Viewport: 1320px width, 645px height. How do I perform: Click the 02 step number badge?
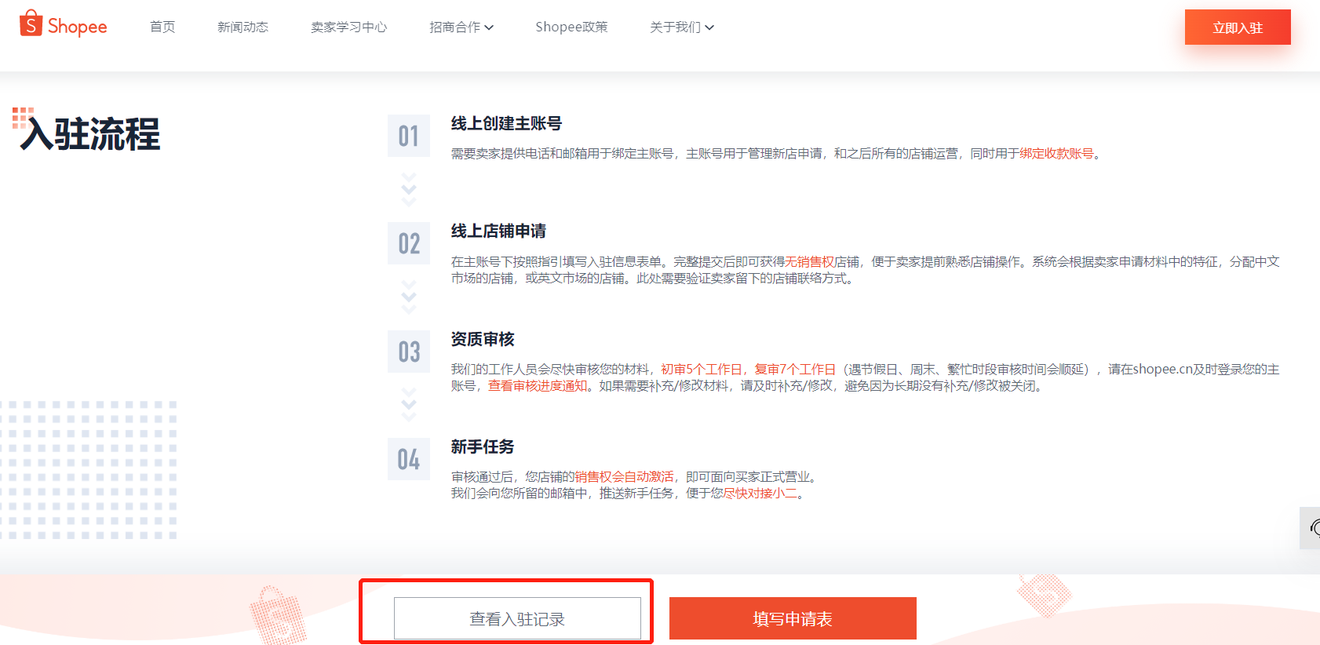click(x=408, y=243)
